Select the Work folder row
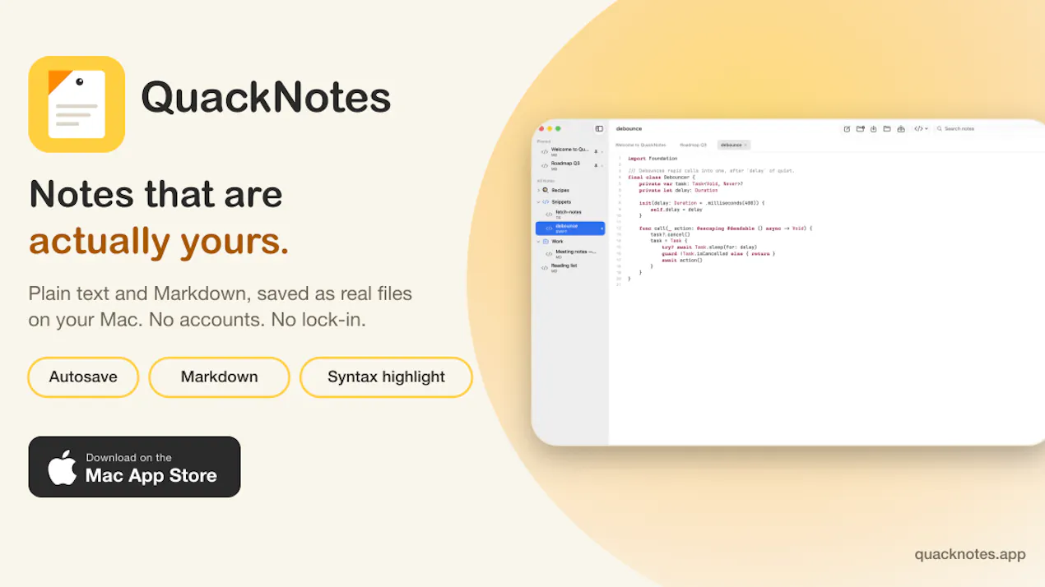The height and width of the screenshot is (587, 1045). click(570, 242)
